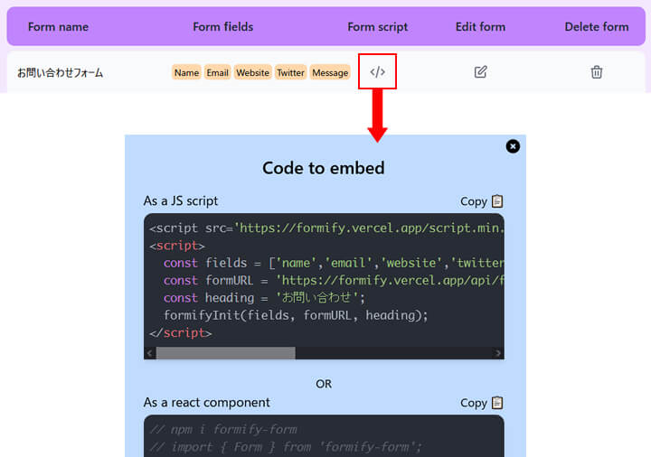The height and width of the screenshot is (457, 651).
Task: Delete the form using the trash icon
Action: pyautogui.click(x=597, y=72)
